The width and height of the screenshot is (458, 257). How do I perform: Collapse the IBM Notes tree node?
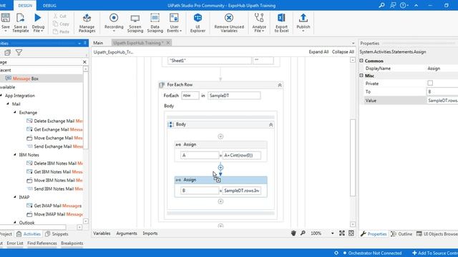[x=15, y=155]
